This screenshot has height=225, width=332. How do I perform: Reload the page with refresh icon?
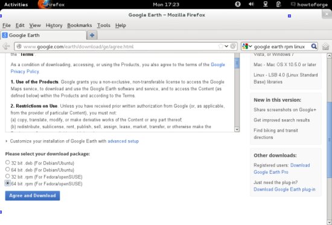pyautogui.click(x=233, y=46)
